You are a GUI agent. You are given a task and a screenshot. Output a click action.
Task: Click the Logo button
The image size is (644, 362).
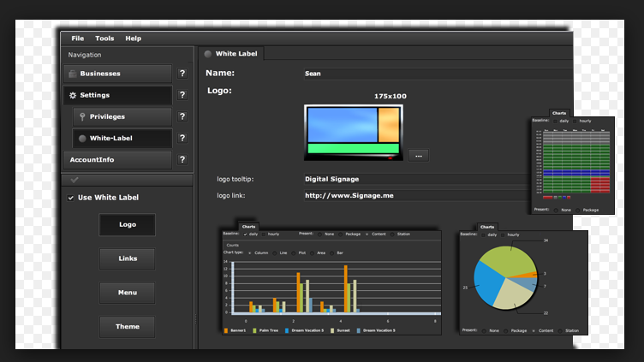click(128, 224)
